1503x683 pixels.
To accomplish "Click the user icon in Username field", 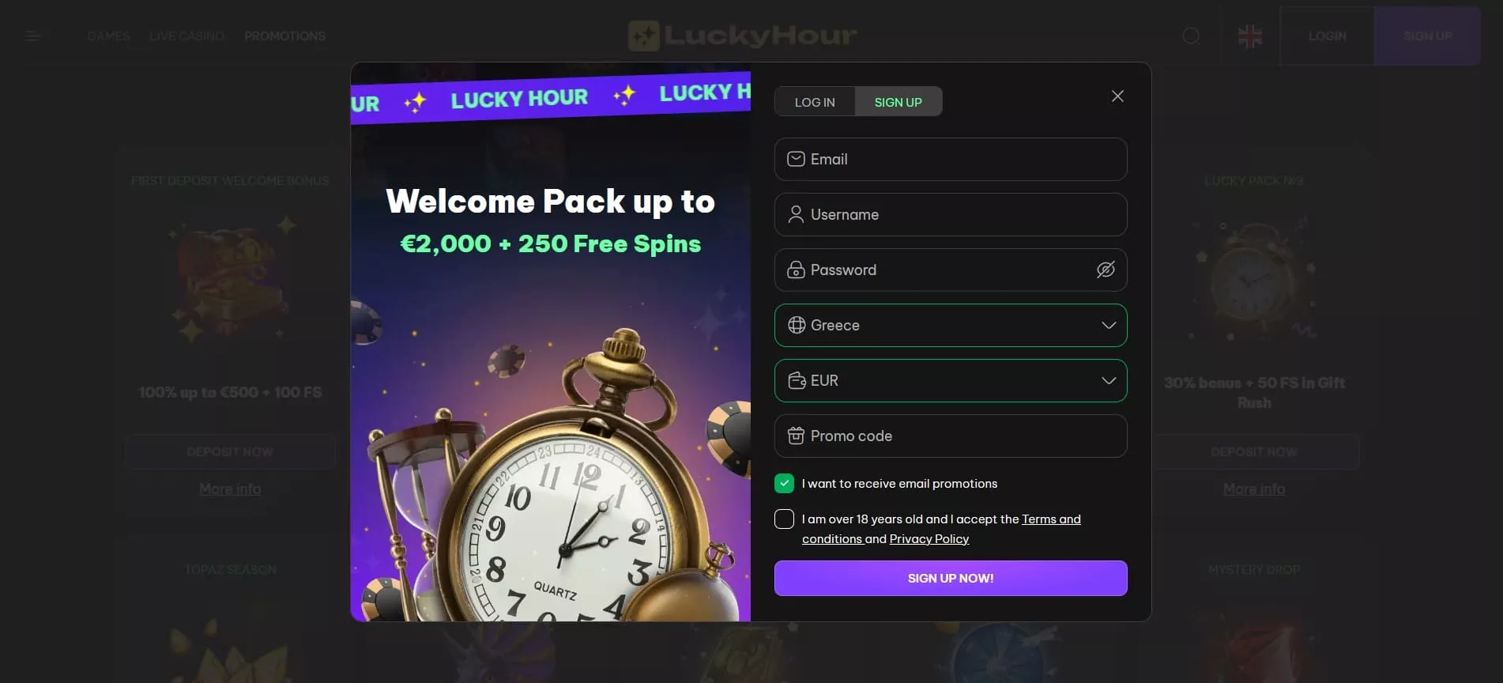I will 796,214.
